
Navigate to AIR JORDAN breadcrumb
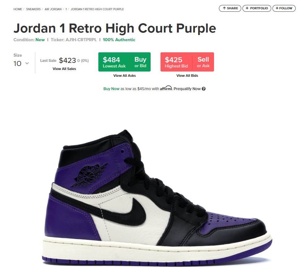[53, 9]
